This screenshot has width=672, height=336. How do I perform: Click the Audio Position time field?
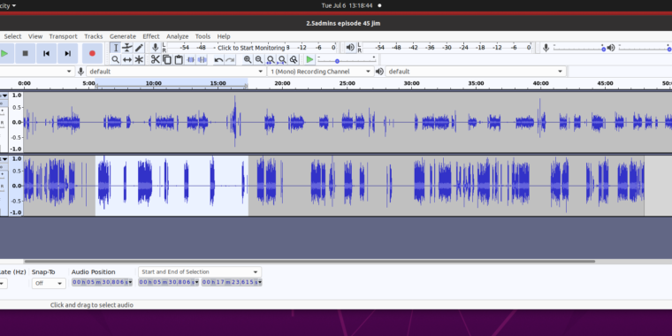pos(102,282)
